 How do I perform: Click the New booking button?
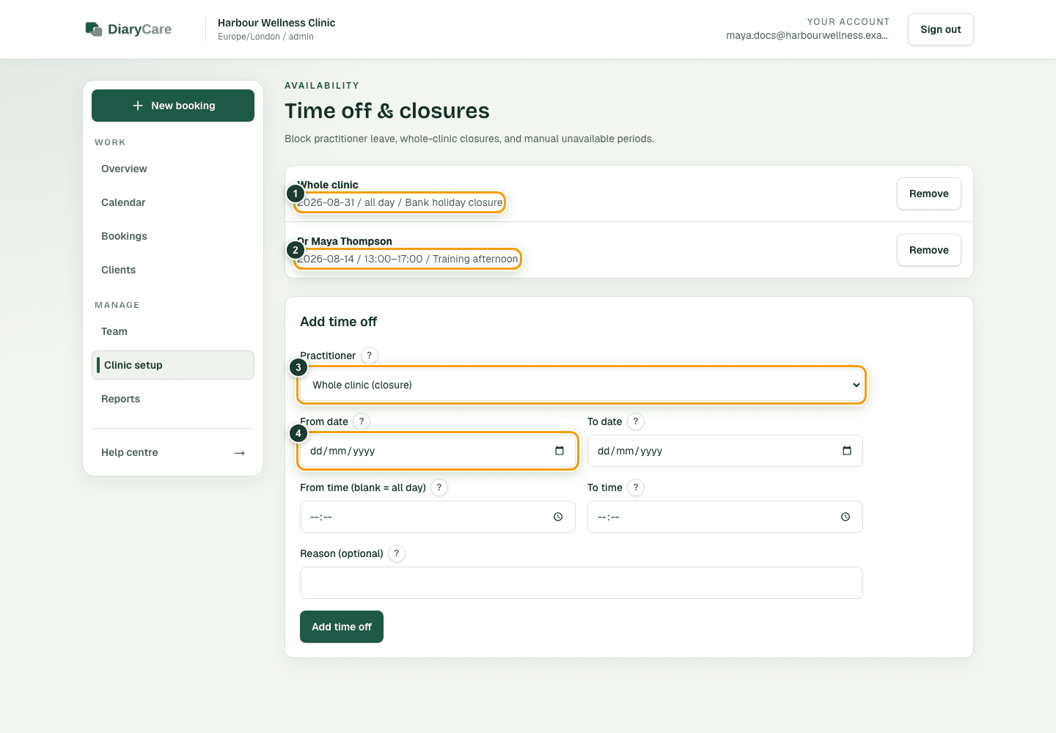coord(173,106)
